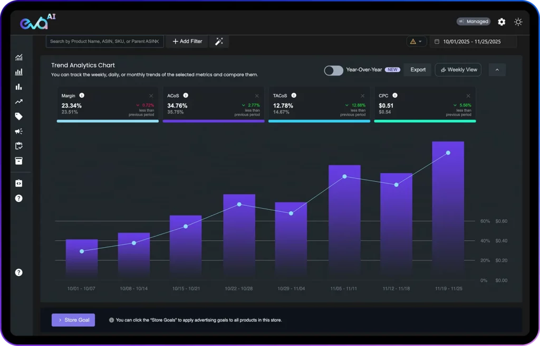This screenshot has height=346, width=540.
Task: Click into the product search field
Action: click(x=100, y=41)
